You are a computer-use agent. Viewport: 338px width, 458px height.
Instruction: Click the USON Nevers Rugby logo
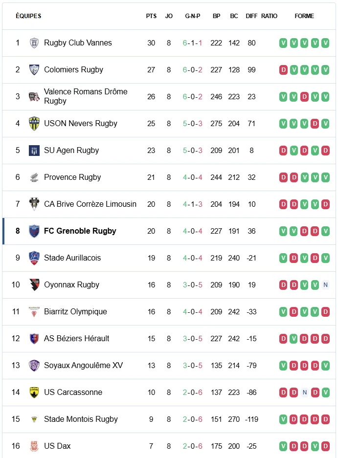[34, 124]
